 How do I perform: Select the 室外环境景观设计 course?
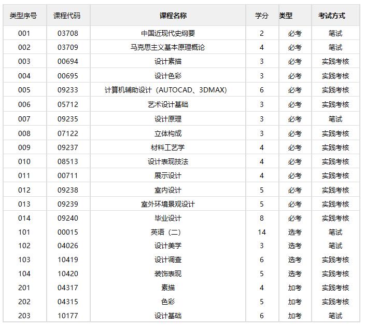click(168, 204)
